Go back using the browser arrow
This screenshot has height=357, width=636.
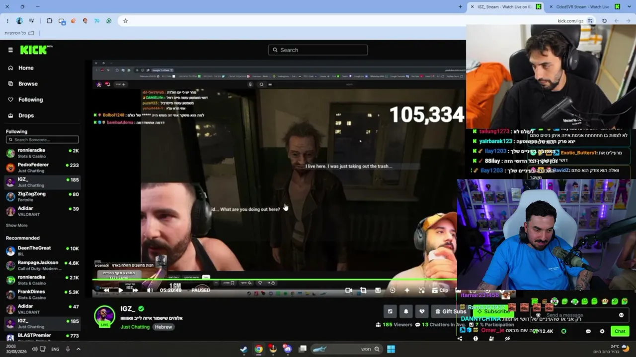click(x=628, y=21)
